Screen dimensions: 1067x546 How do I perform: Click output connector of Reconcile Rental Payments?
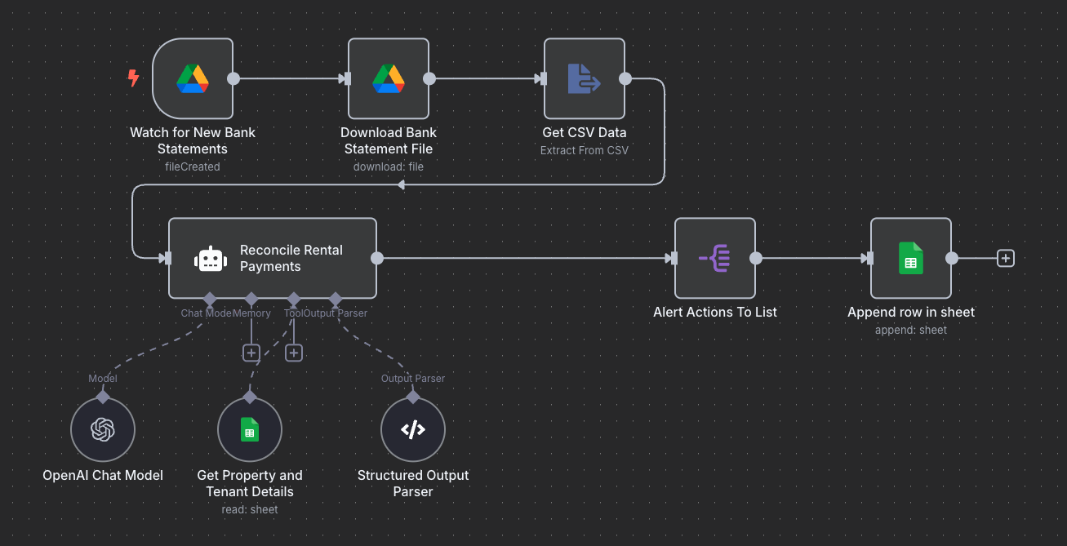coord(376,258)
